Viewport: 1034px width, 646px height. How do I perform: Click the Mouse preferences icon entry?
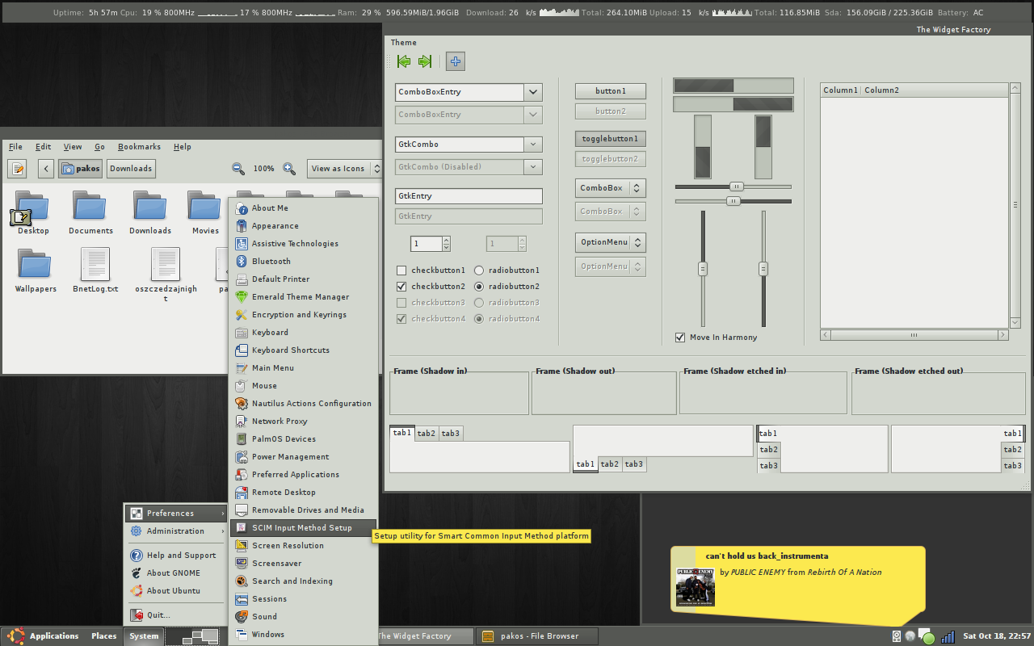point(242,385)
